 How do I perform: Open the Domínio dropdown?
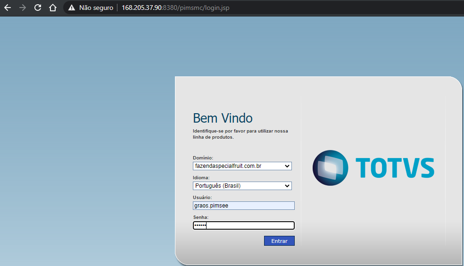pos(242,166)
